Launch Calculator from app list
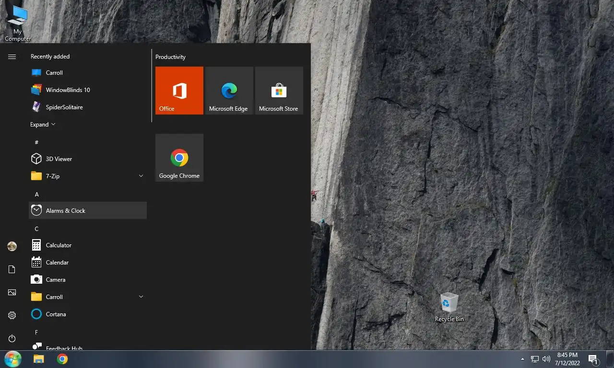The image size is (614, 368). (88, 245)
